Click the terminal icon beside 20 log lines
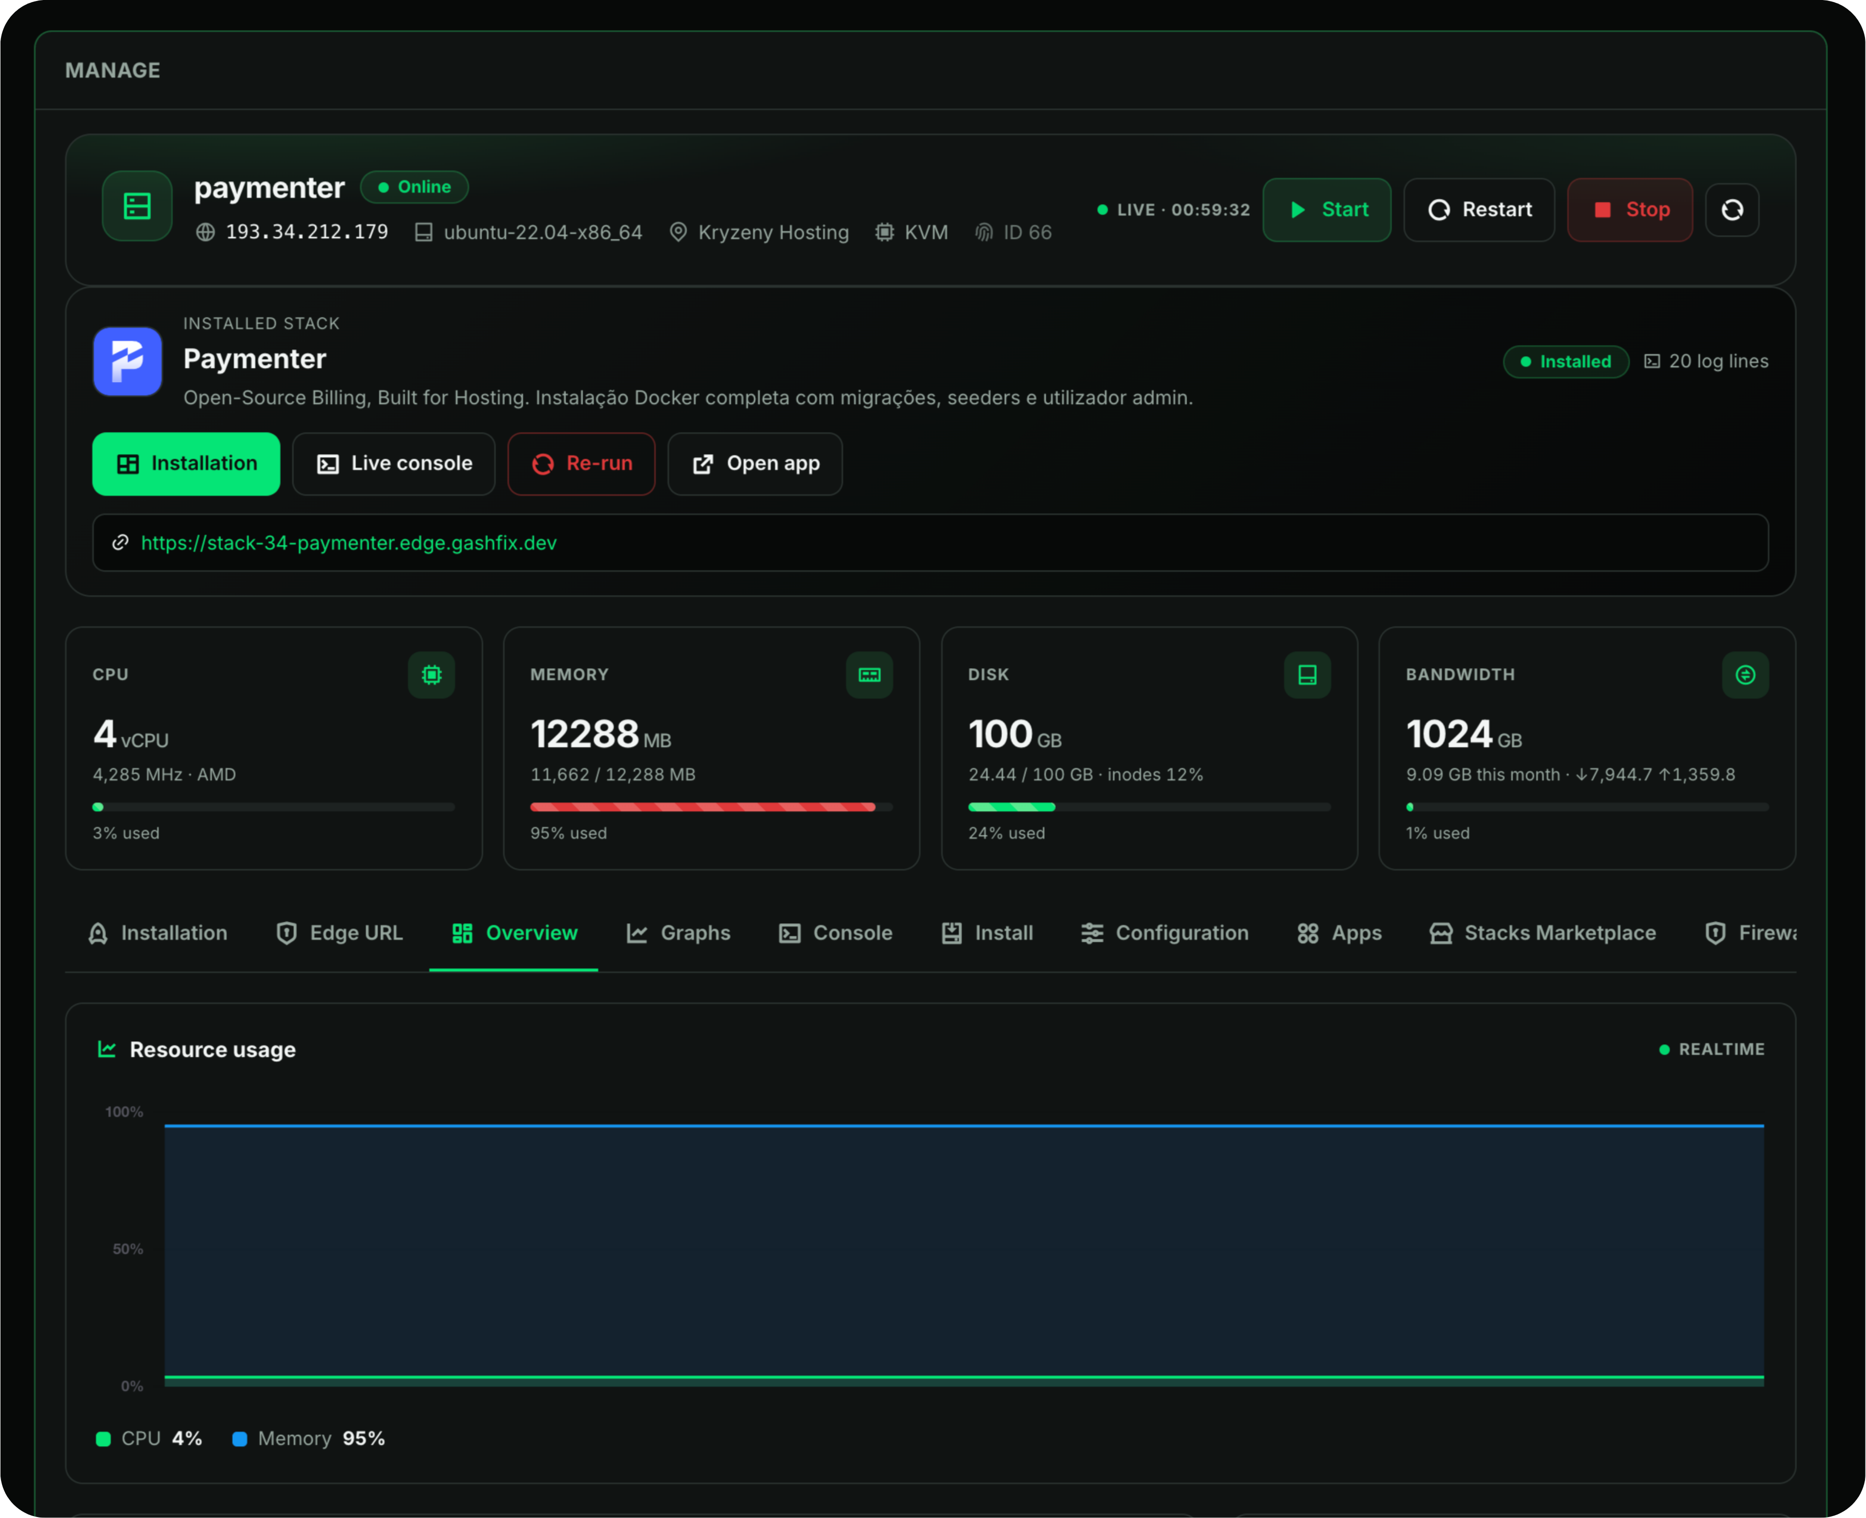This screenshot has width=1866, height=1518. [x=1652, y=362]
